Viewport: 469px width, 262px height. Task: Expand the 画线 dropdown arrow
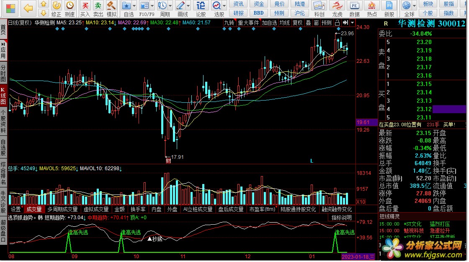pos(188,6)
